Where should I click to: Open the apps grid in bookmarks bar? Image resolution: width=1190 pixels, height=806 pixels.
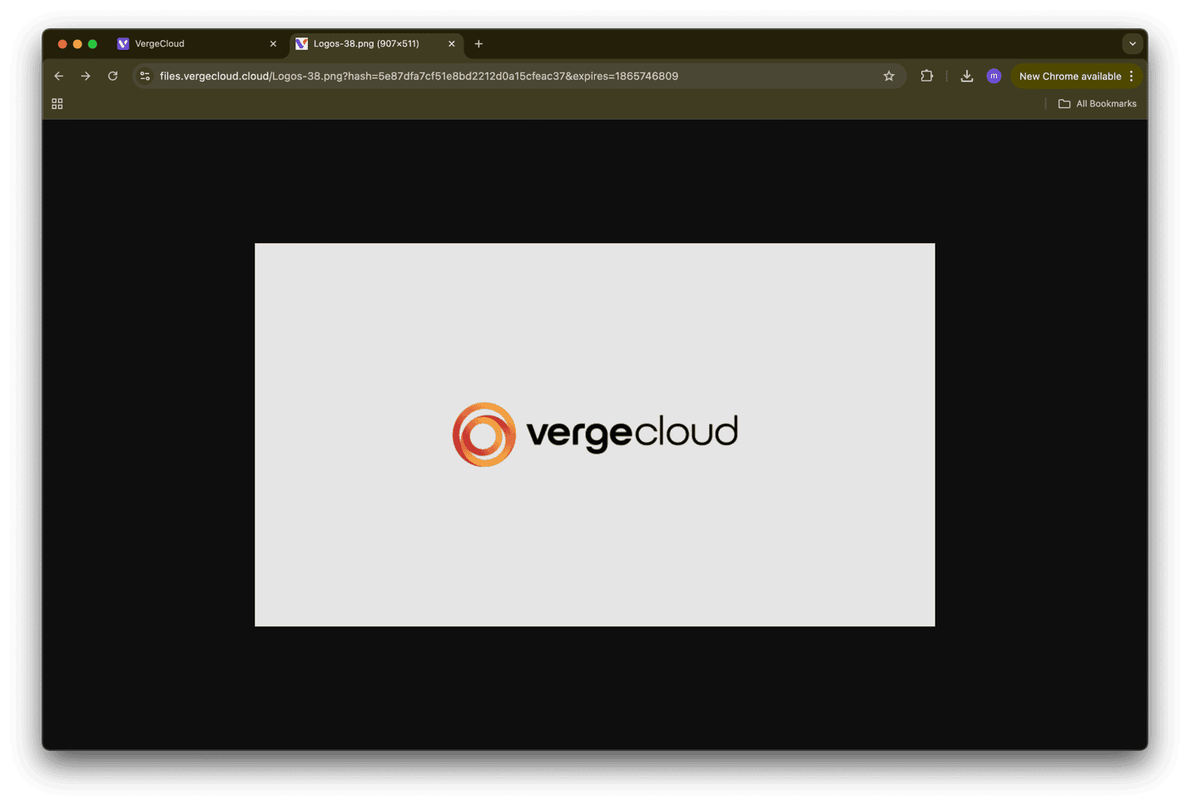[57, 104]
